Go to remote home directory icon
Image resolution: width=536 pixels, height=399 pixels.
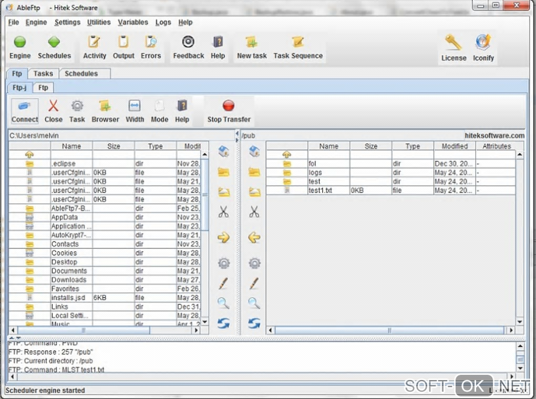(254, 151)
